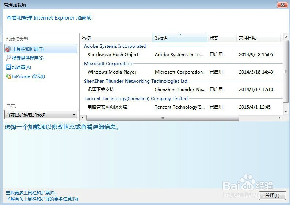Viewport: 290px width, 205px height.
Task: Close the 管理加载项 window
Action: [x=282, y=5]
